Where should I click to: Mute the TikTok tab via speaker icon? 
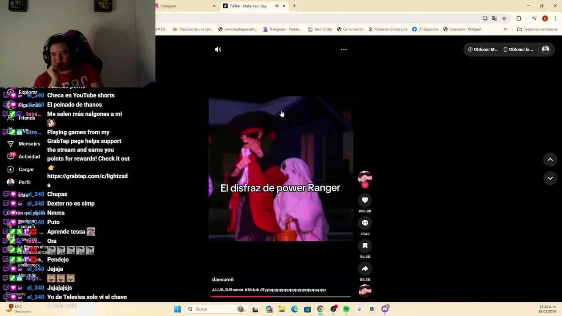coord(277,6)
